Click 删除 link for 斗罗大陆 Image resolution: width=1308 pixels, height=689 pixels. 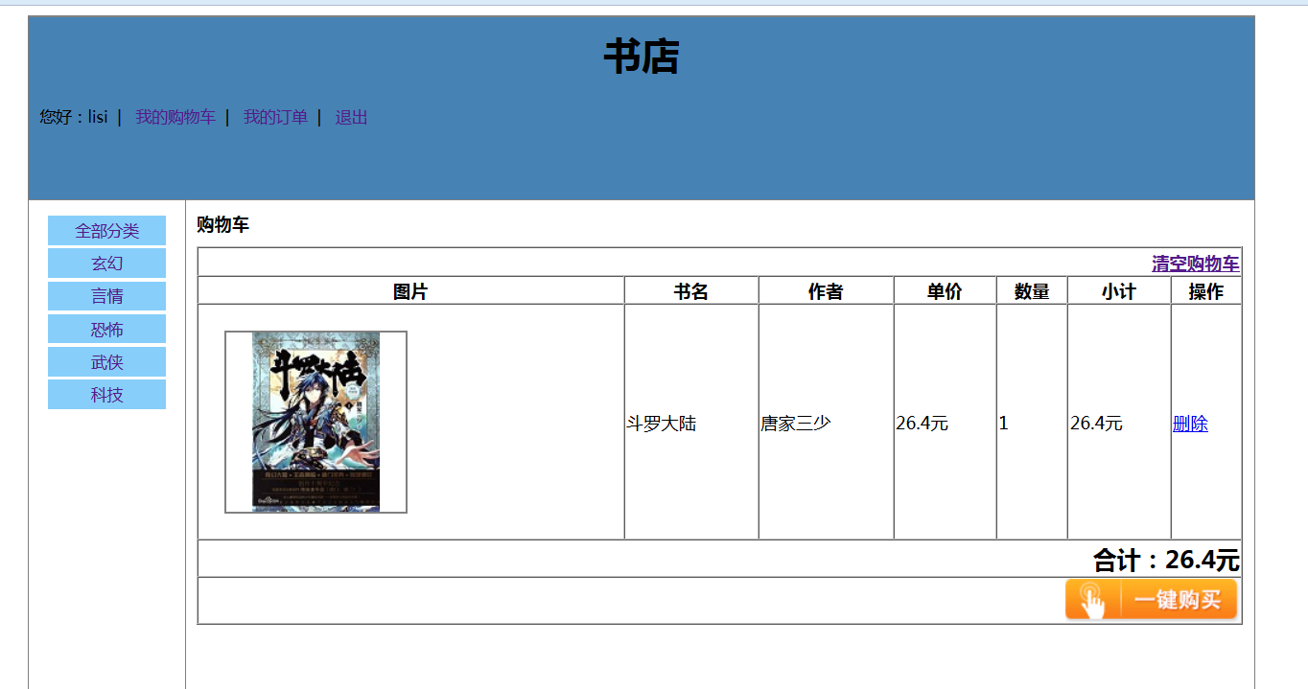pyautogui.click(x=1190, y=424)
